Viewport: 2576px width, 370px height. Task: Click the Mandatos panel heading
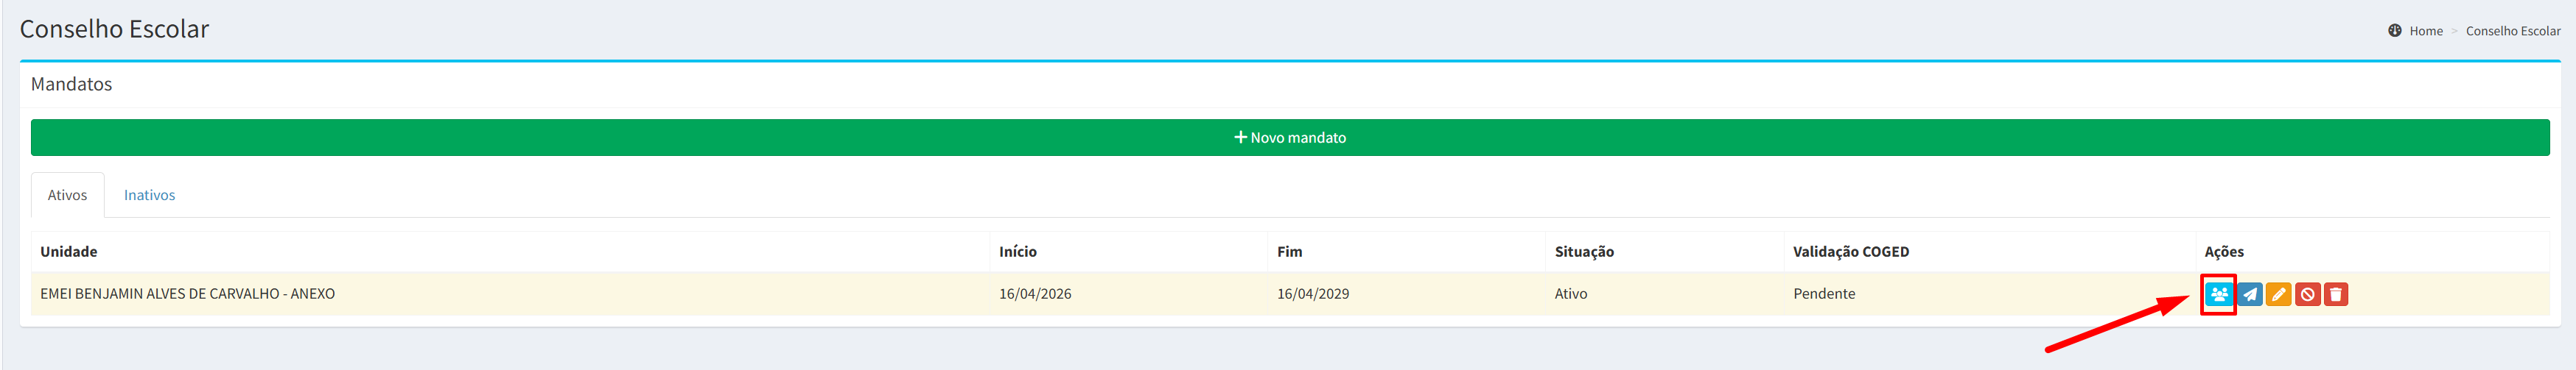71,85
